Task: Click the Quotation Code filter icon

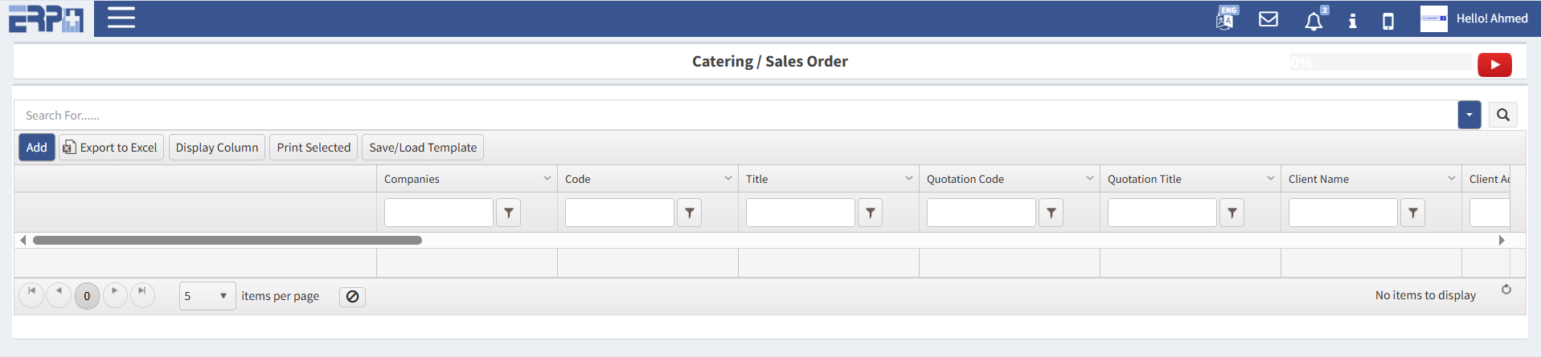Action: (x=1051, y=213)
